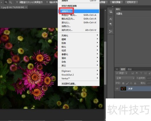Screen dimensions: 151x121
Task: Hide the background layer eye icon
Action: pyautogui.click(x=117, y=89)
